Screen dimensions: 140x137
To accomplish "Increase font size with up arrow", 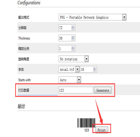I will [95, 68].
